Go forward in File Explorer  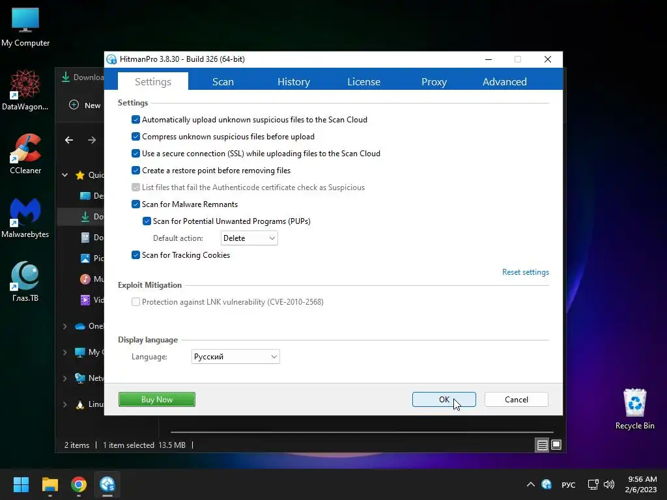click(92, 140)
